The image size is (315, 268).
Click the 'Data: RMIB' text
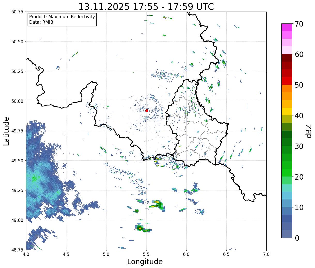tap(41, 22)
